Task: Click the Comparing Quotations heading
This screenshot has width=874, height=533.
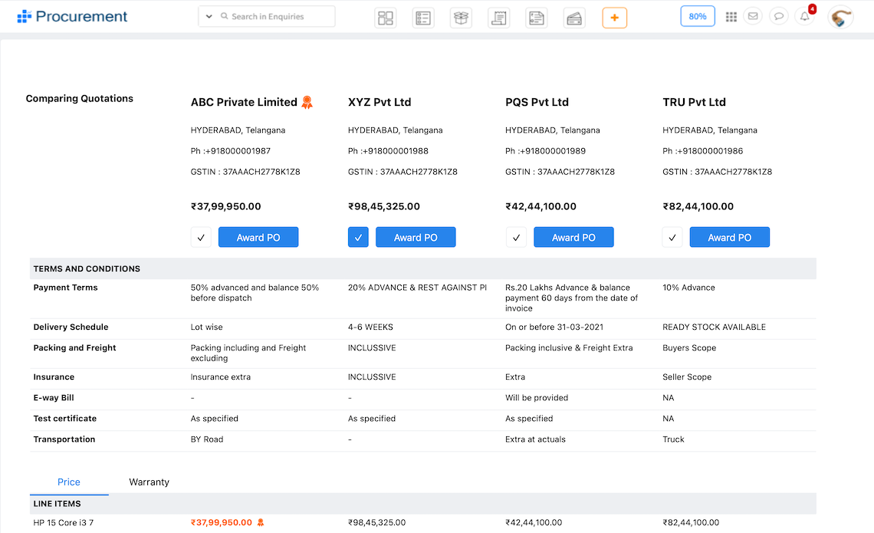Action: [x=79, y=99]
